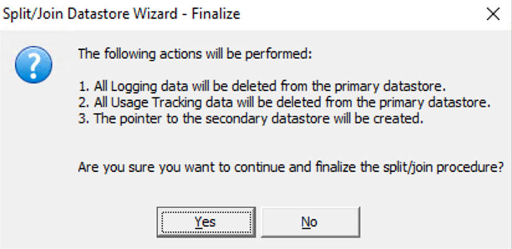Confirm finalizing with the Yes button
This screenshot has width=512, height=249.
pyautogui.click(x=206, y=222)
